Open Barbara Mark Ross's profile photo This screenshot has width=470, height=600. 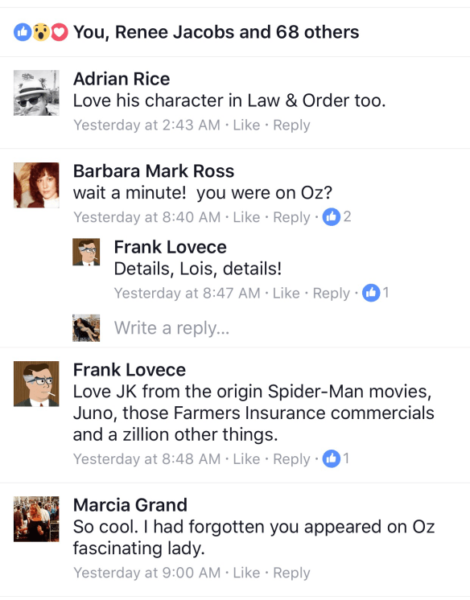click(36, 185)
